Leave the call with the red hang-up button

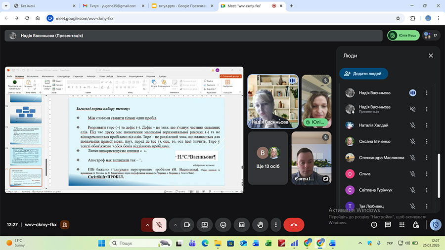point(294,225)
